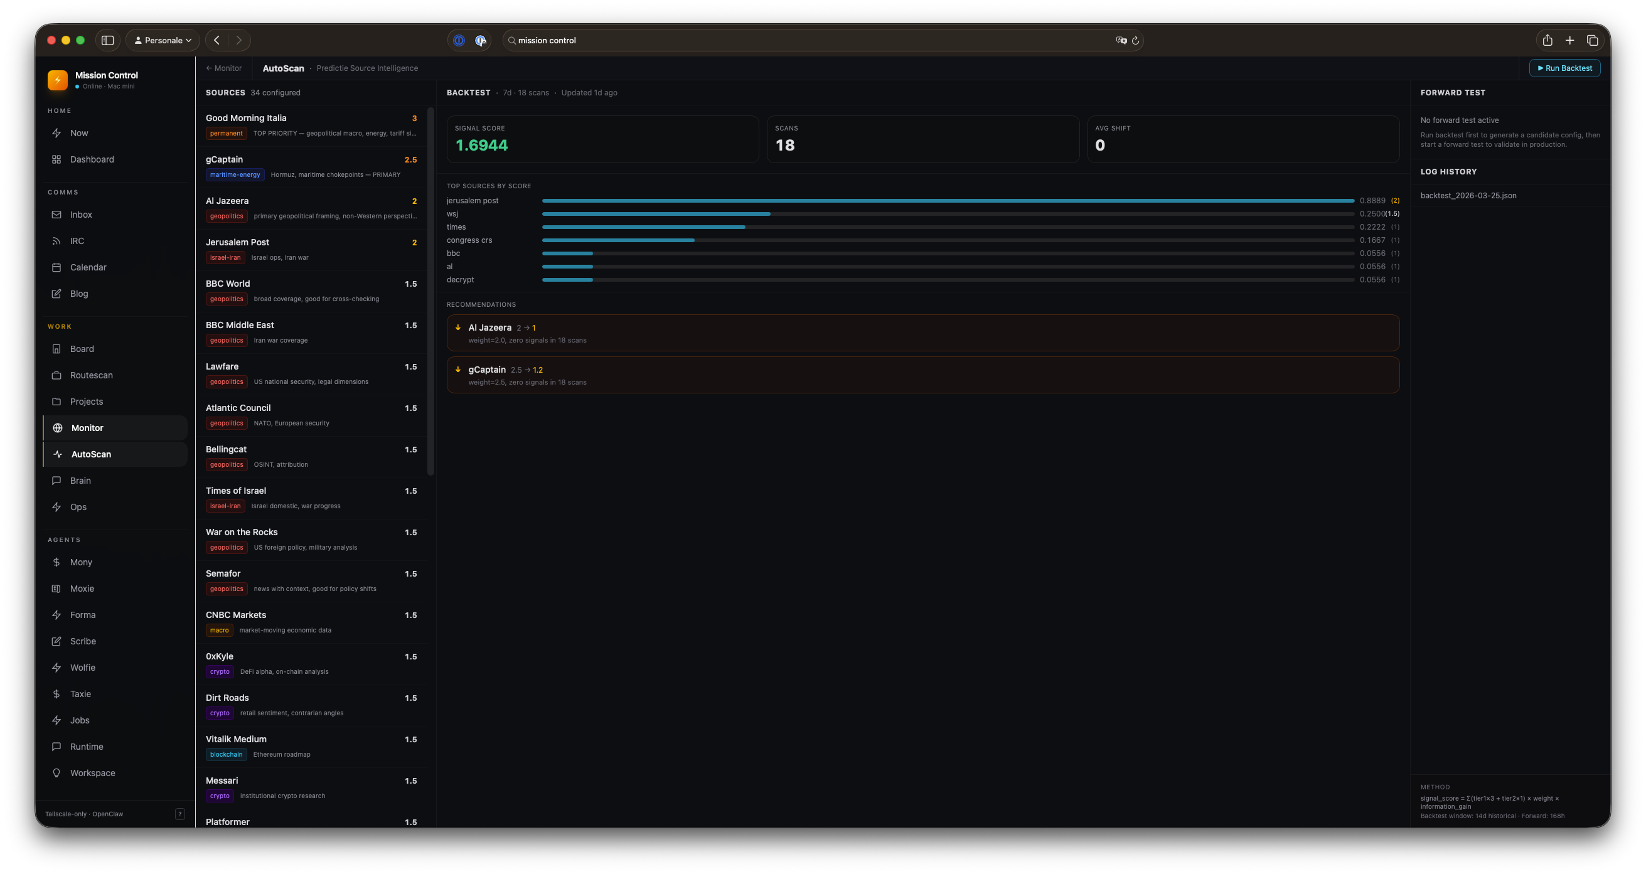Expand the gCaptain weight recommendation
This screenshot has height=874, width=1646.
coord(922,375)
